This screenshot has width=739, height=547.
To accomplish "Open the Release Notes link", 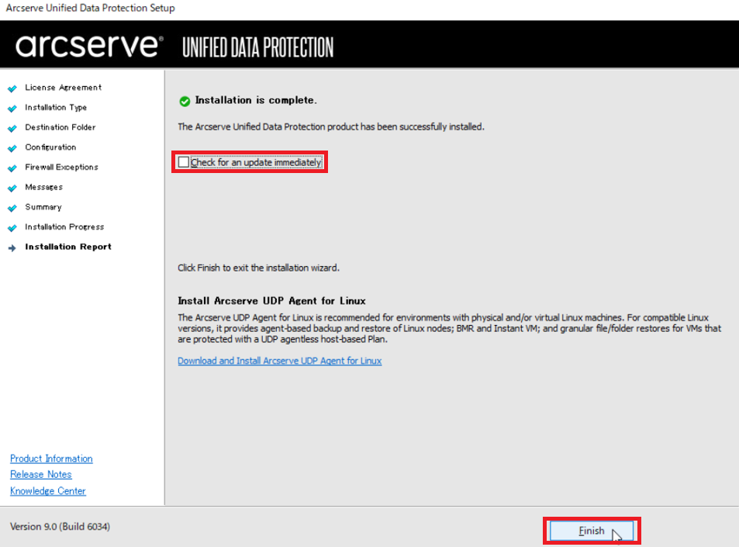I will click(41, 474).
